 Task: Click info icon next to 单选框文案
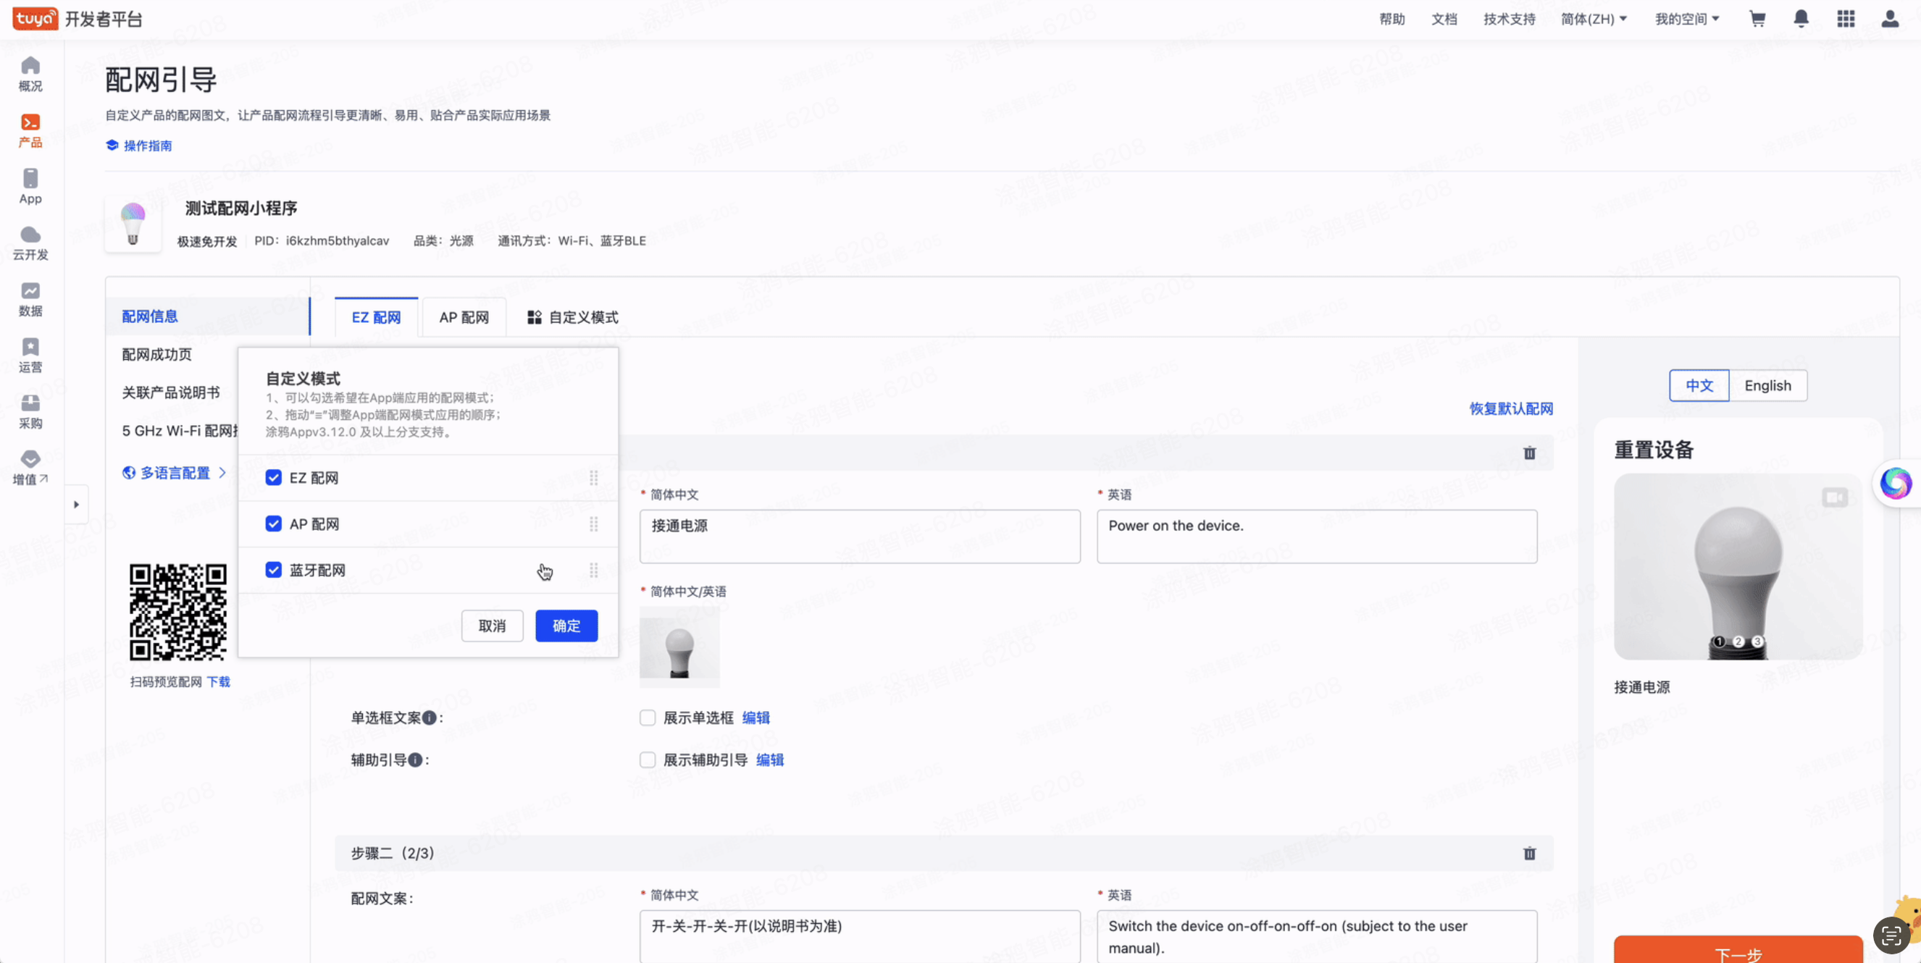pyautogui.click(x=430, y=718)
